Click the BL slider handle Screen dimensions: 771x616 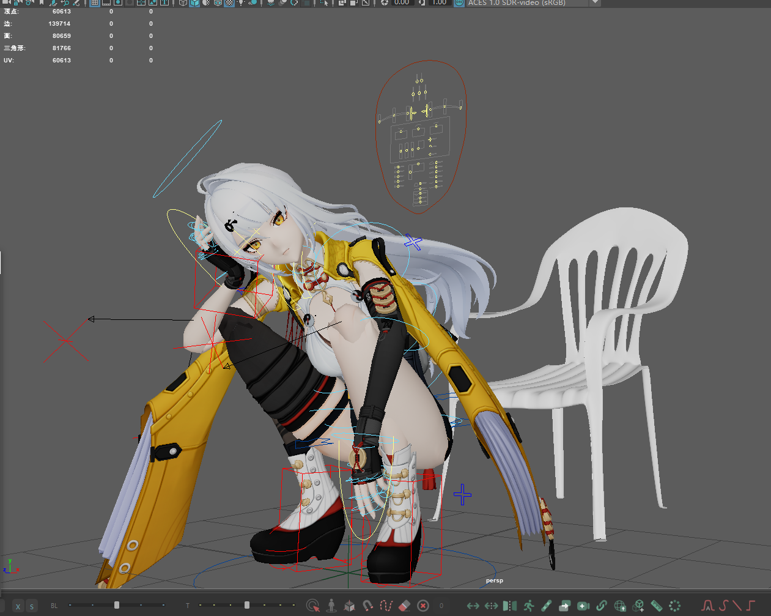point(117,605)
